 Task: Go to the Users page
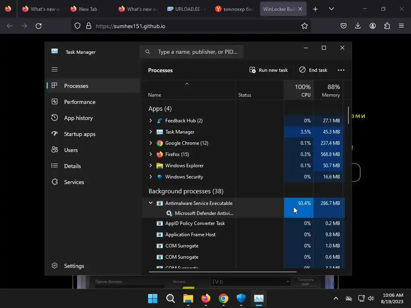(93, 150)
